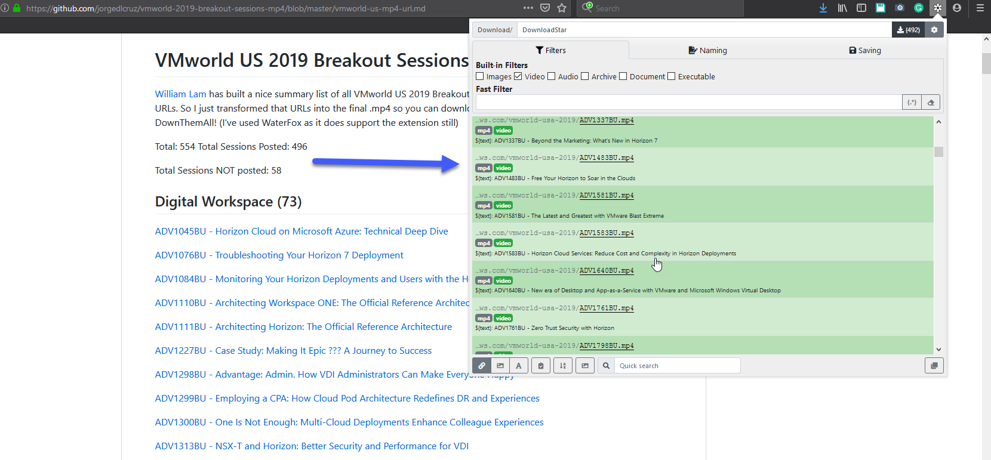Click the open-in-window icon at popup bottom right

(934, 366)
